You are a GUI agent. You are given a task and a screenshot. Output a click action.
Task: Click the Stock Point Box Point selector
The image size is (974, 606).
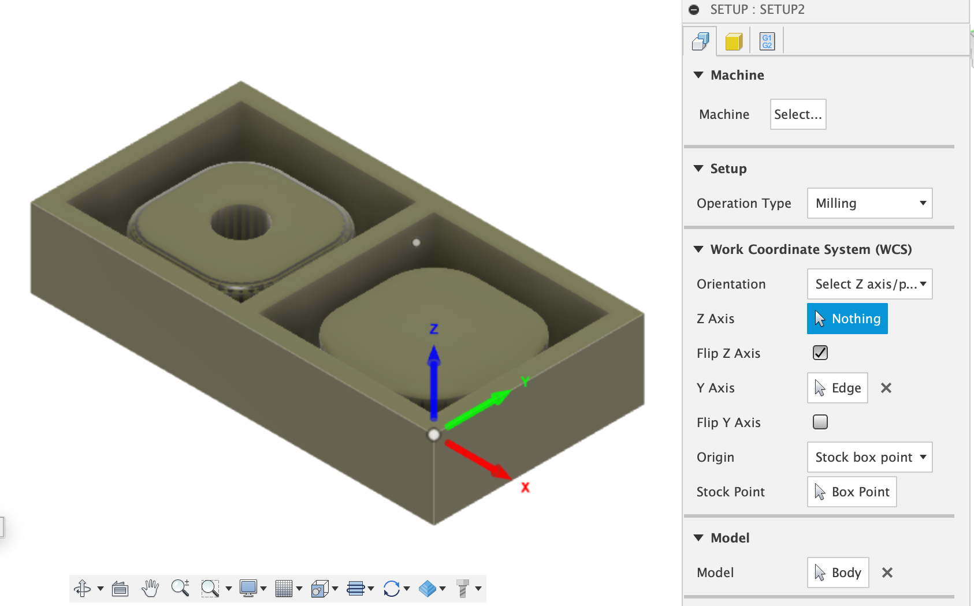852,492
